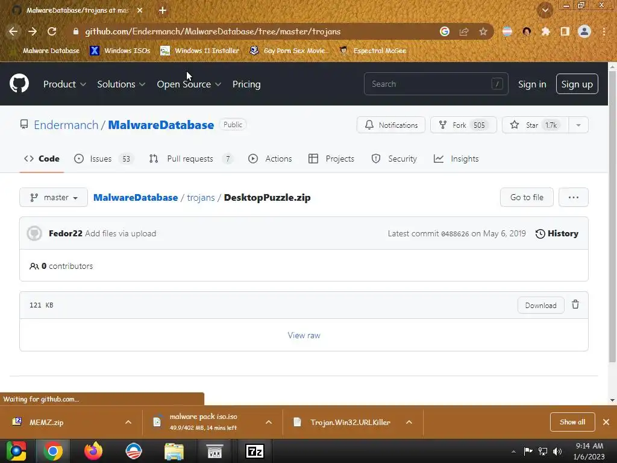617x463 pixels.
Task: Open file explorer folder in taskbar
Action: click(x=174, y=451)
